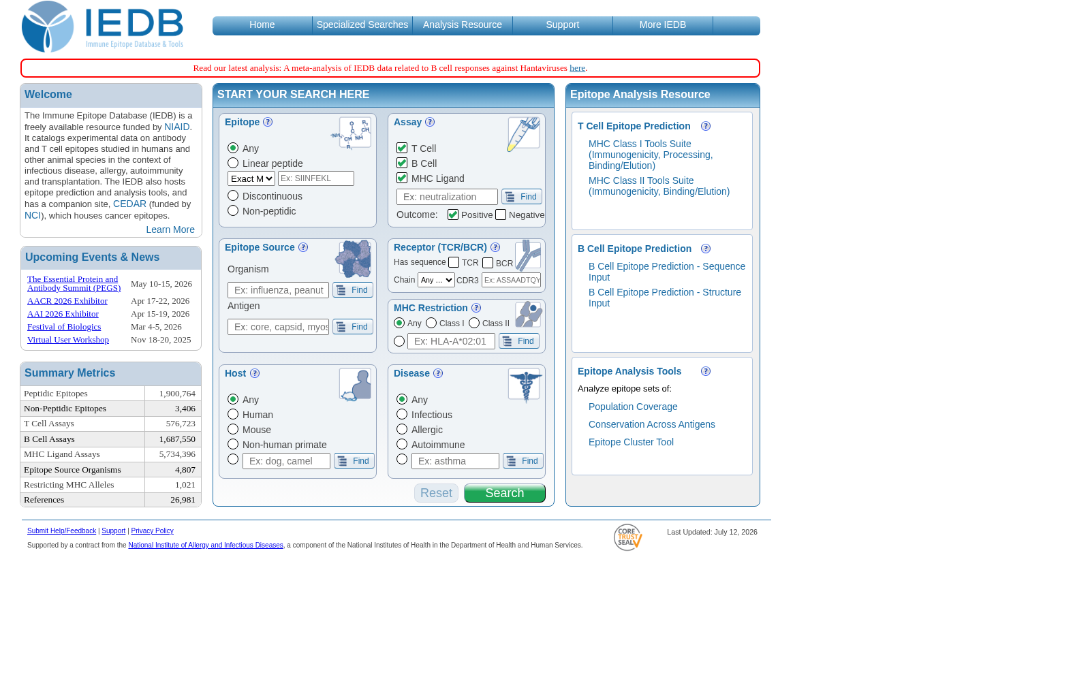
Task: Open the receptor Chain dropdown
Action: (x=436, y=280)
